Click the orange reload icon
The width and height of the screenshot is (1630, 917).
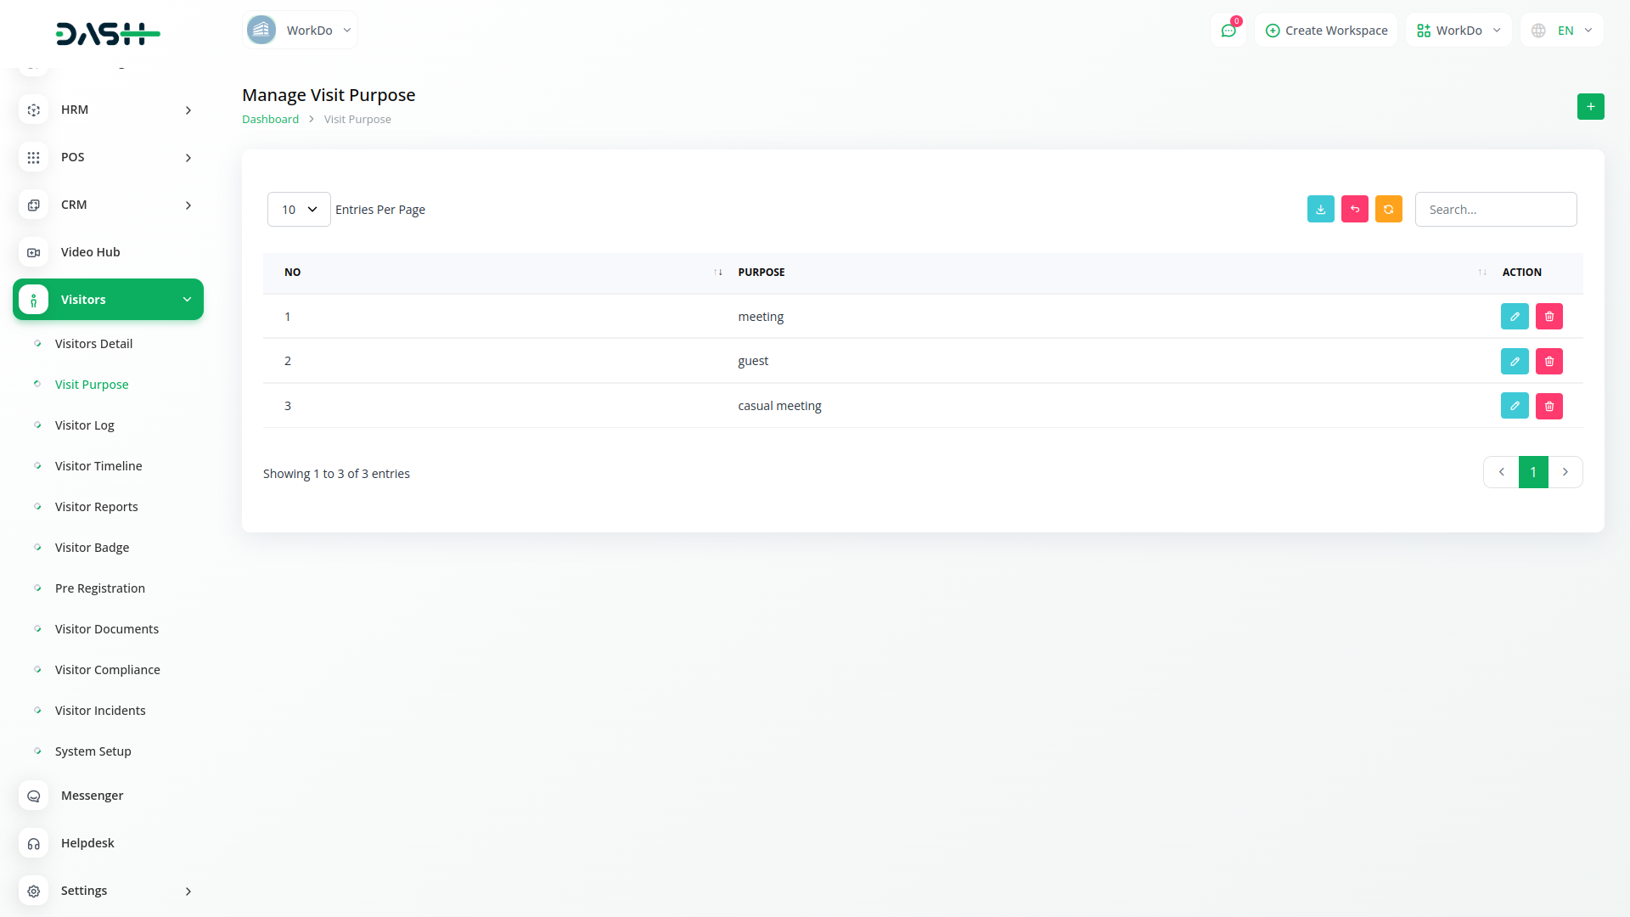coord(1388,209)
